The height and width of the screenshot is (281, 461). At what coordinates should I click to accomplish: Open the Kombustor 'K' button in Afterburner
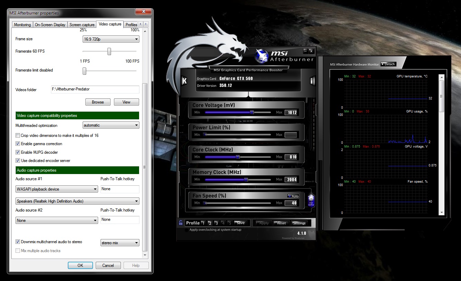tap(184, 81)
